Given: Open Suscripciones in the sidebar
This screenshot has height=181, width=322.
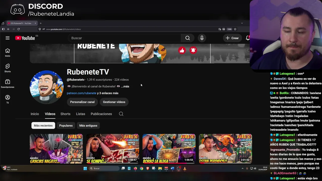Looking at the screenshot, I should tap(8, 84).
